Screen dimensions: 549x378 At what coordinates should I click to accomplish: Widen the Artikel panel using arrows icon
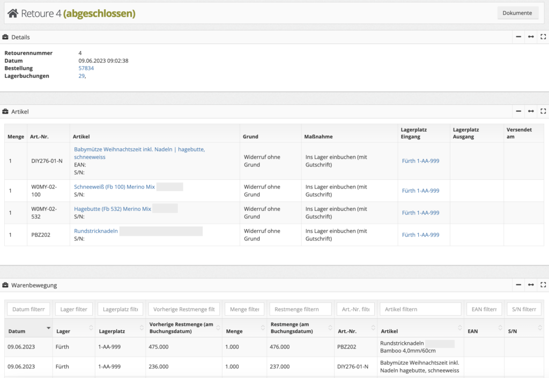(531, 111)
